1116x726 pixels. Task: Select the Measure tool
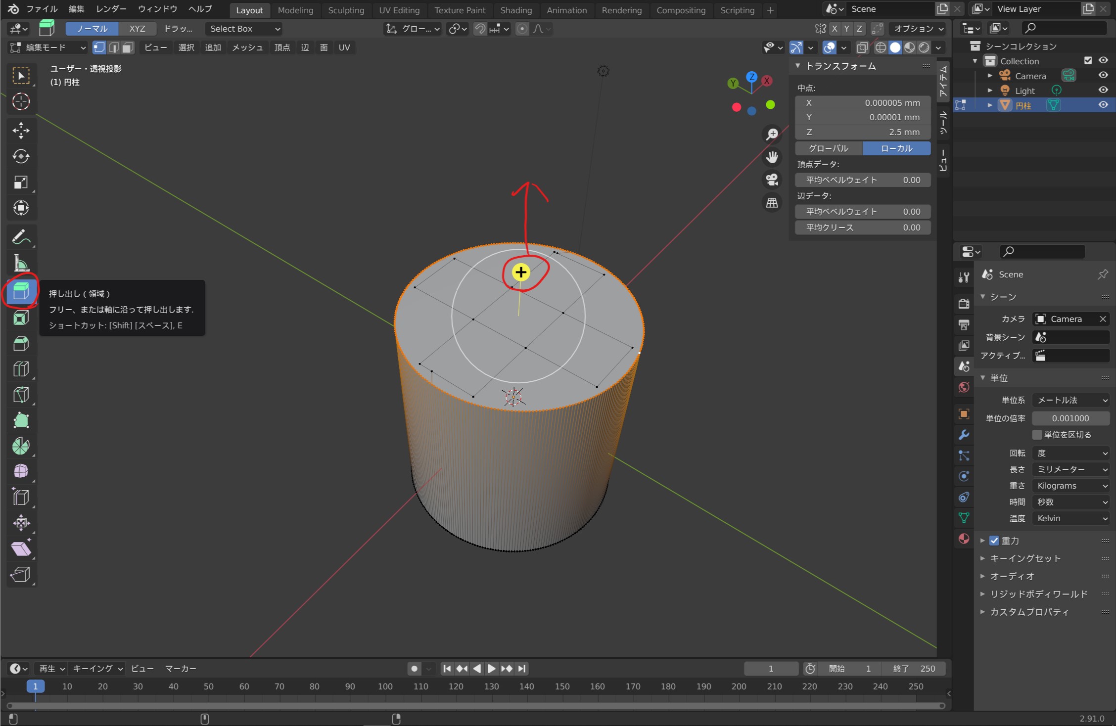coord(21,263)
